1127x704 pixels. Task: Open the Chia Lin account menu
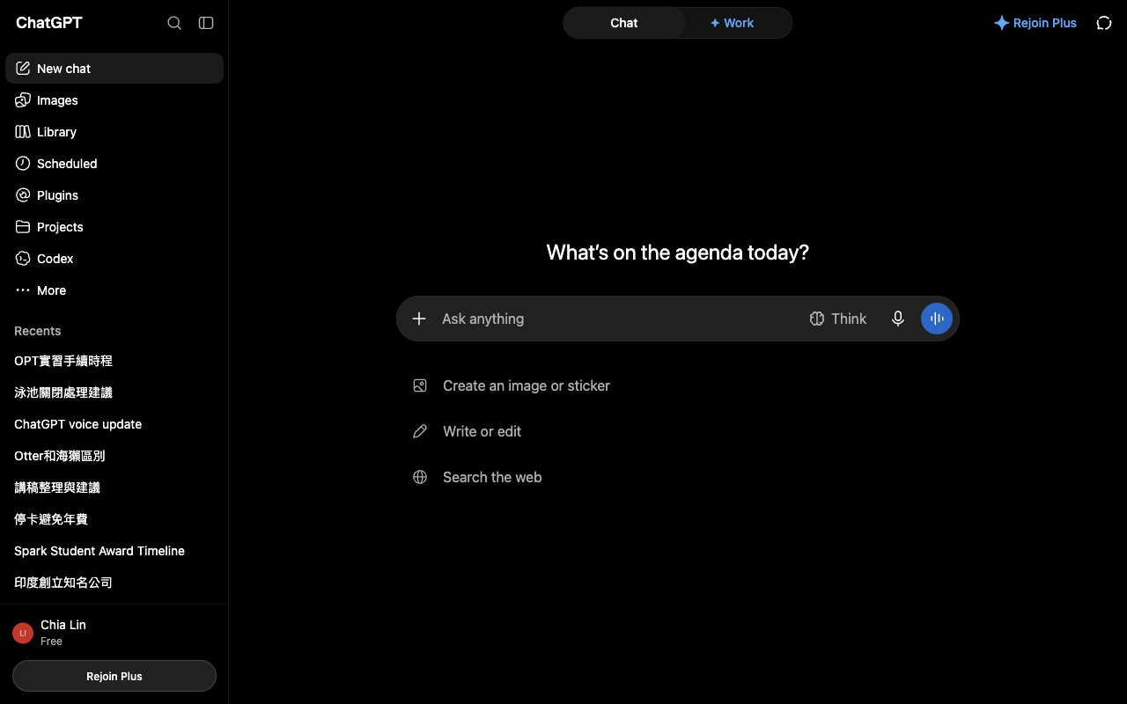[114, 632]
